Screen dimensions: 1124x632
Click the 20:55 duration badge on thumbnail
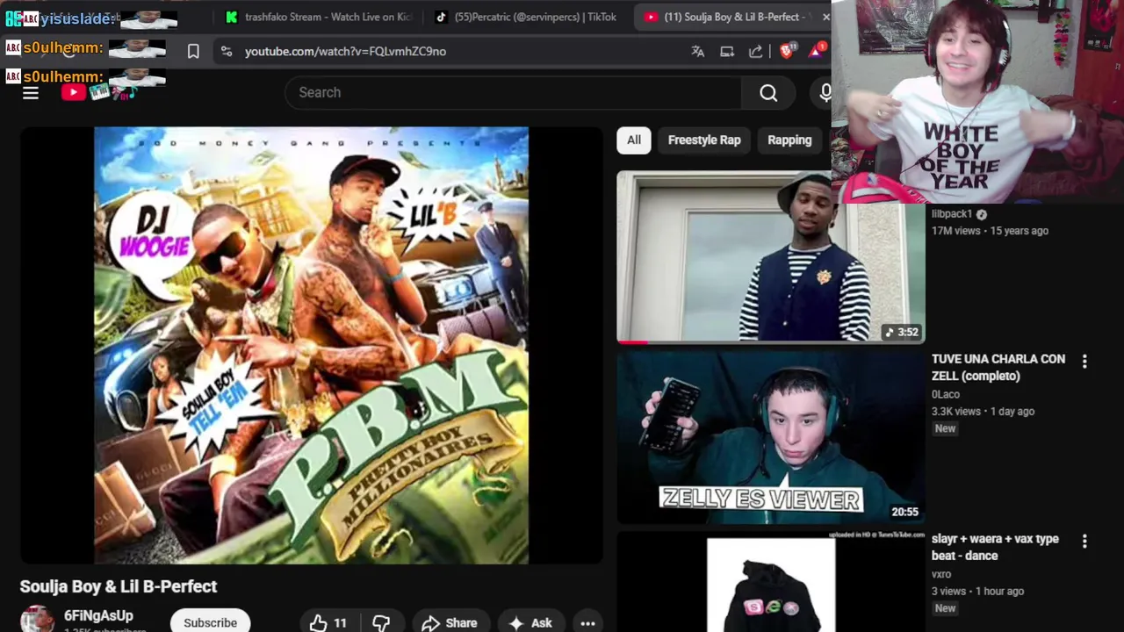904,512
